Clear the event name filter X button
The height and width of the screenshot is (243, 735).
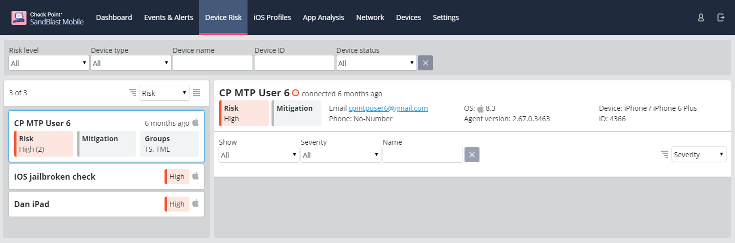click(x=472, y=155)
